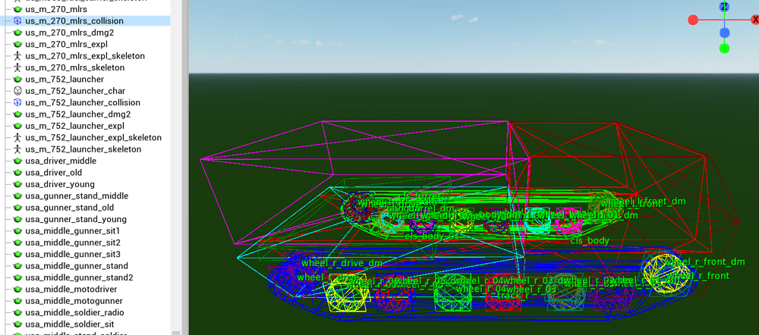
Task: Click the Z axis handle on the orientation gizmo
Action: [x=724, y=6]
